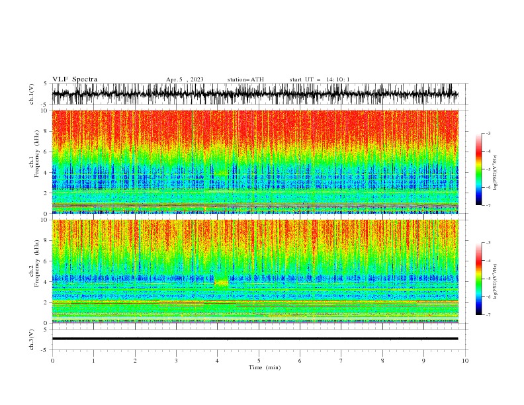The image size is (524, 405).
Task: Click the ch.3(V) black waveform trace
Action: [x=255, y=339]
